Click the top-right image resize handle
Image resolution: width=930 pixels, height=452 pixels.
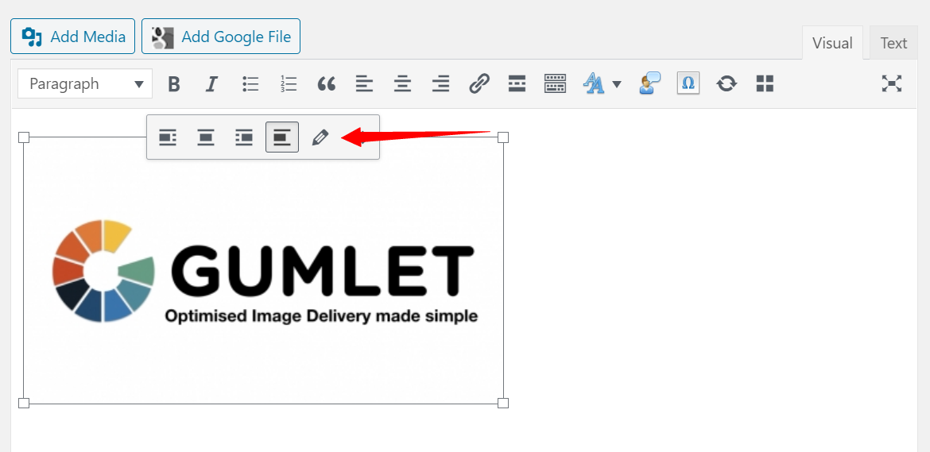(x=503, y=137)
